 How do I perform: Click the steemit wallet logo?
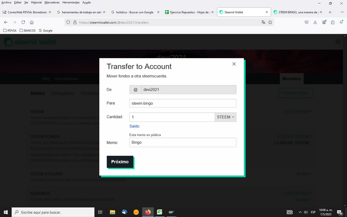coord(30,42)
